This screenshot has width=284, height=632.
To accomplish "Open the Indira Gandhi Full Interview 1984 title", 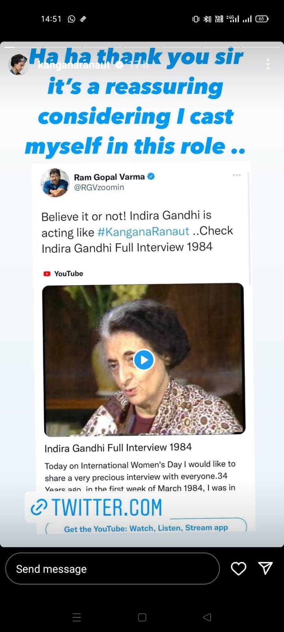I will (x=118, y=448).
